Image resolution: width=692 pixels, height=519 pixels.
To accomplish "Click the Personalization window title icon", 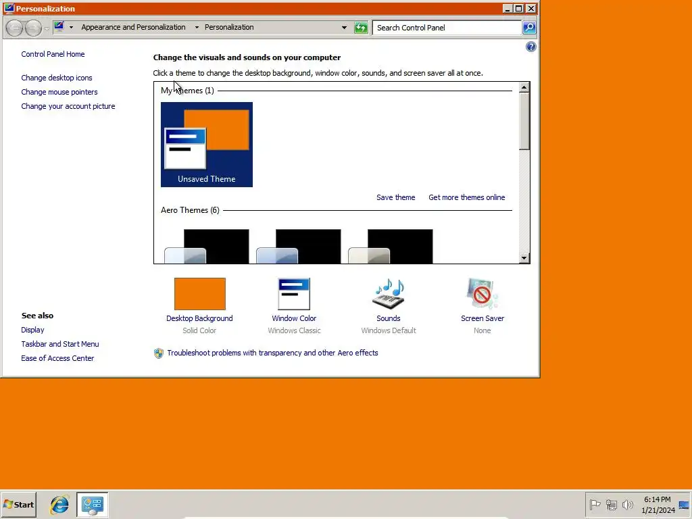I will click(x=9, y=8).
